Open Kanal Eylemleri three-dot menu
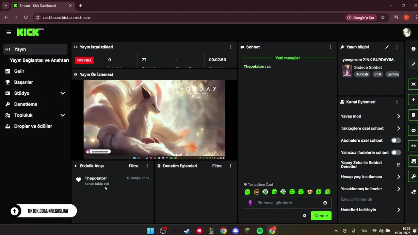This screenshot has width=418, height=235. [397, 102]
